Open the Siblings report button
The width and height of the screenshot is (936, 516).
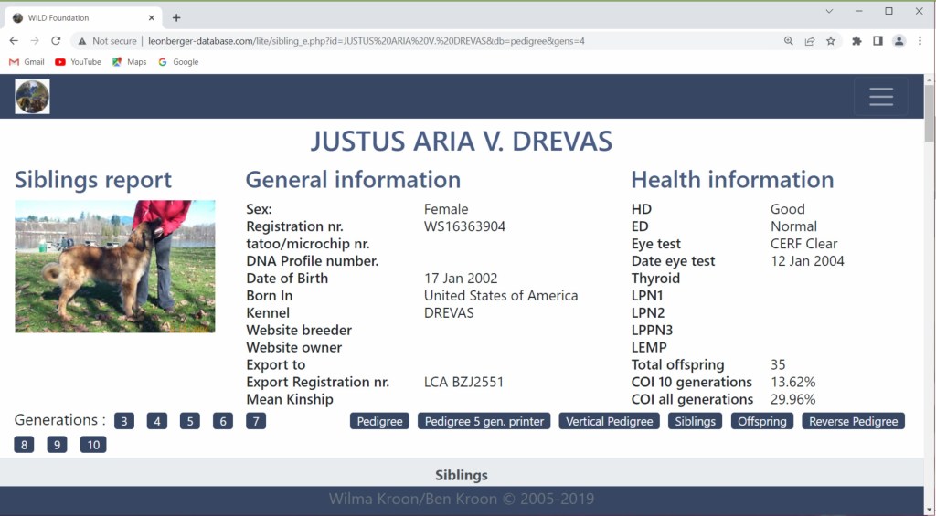click(696, 421)
